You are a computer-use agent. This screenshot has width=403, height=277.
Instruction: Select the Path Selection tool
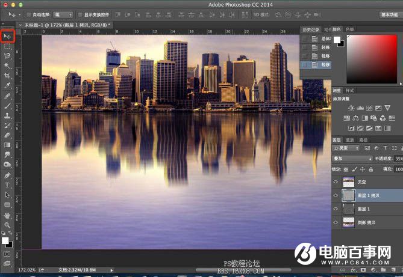(x=7, y=195)
